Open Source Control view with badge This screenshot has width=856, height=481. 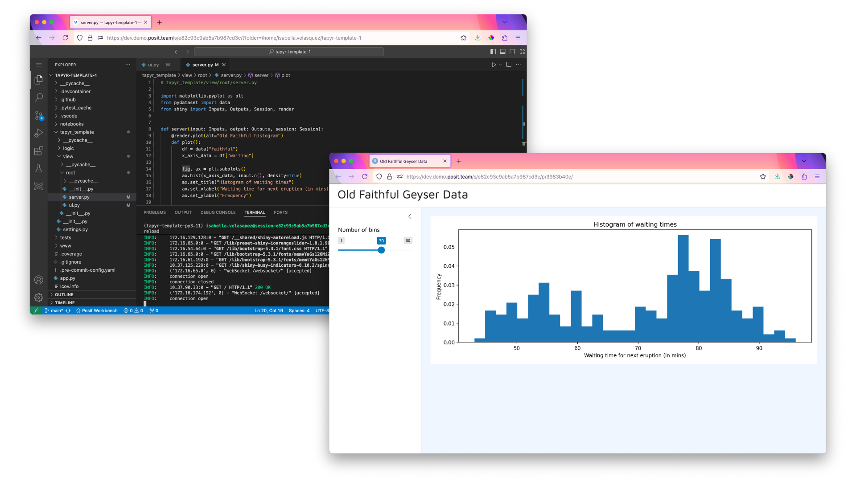point(39,115)
